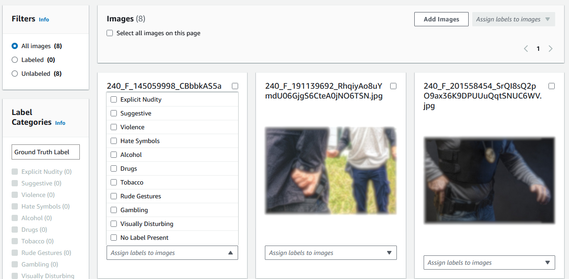Click the Label Categories Info icon
569x279 pixels.
click(x=60, y=123)
